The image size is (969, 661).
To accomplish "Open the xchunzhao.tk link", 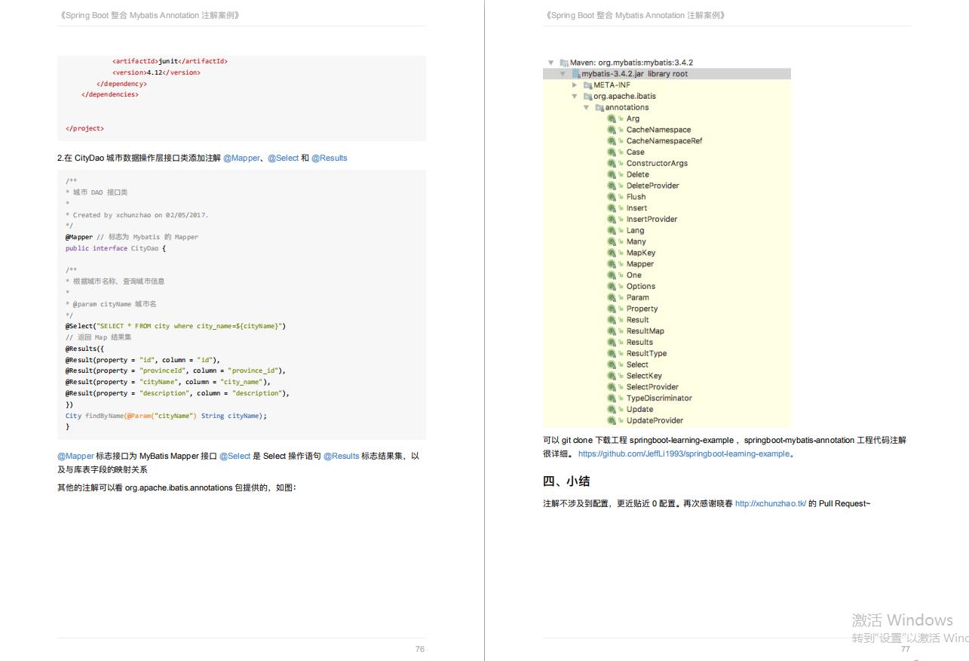I will [771, 503].
